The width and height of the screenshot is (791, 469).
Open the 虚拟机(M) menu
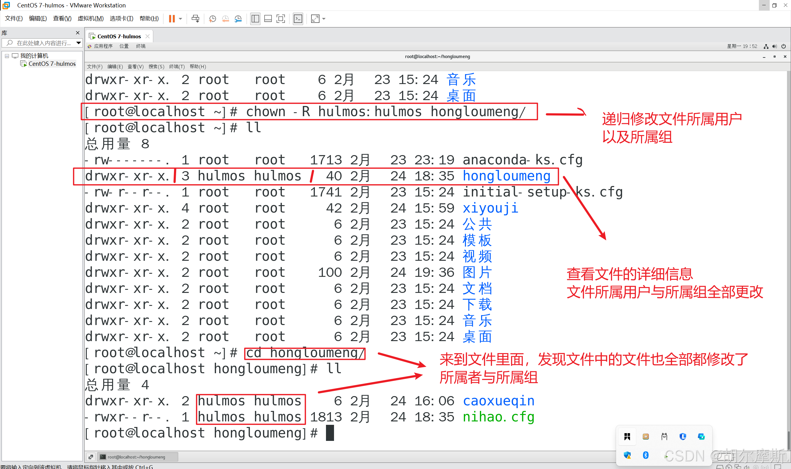(x=91, y=18)
